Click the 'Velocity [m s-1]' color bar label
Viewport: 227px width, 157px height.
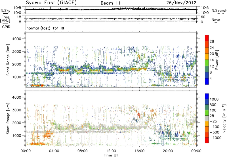pos(224,118)
